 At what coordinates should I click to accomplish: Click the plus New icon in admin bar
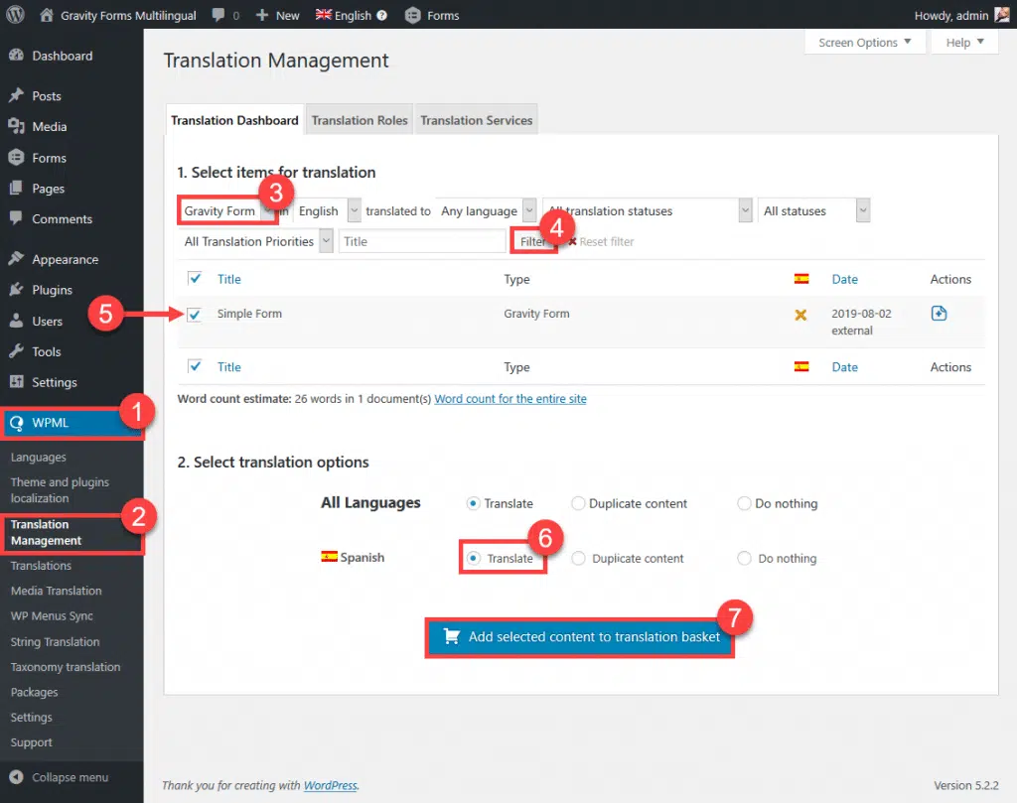pyautogui.click(x=262, y=15)
